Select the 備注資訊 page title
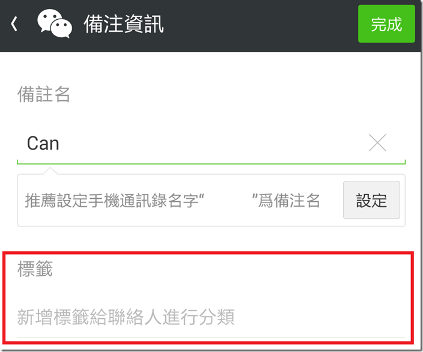The width and height of the screenshot is (423, 352). (x=124, y=24)
